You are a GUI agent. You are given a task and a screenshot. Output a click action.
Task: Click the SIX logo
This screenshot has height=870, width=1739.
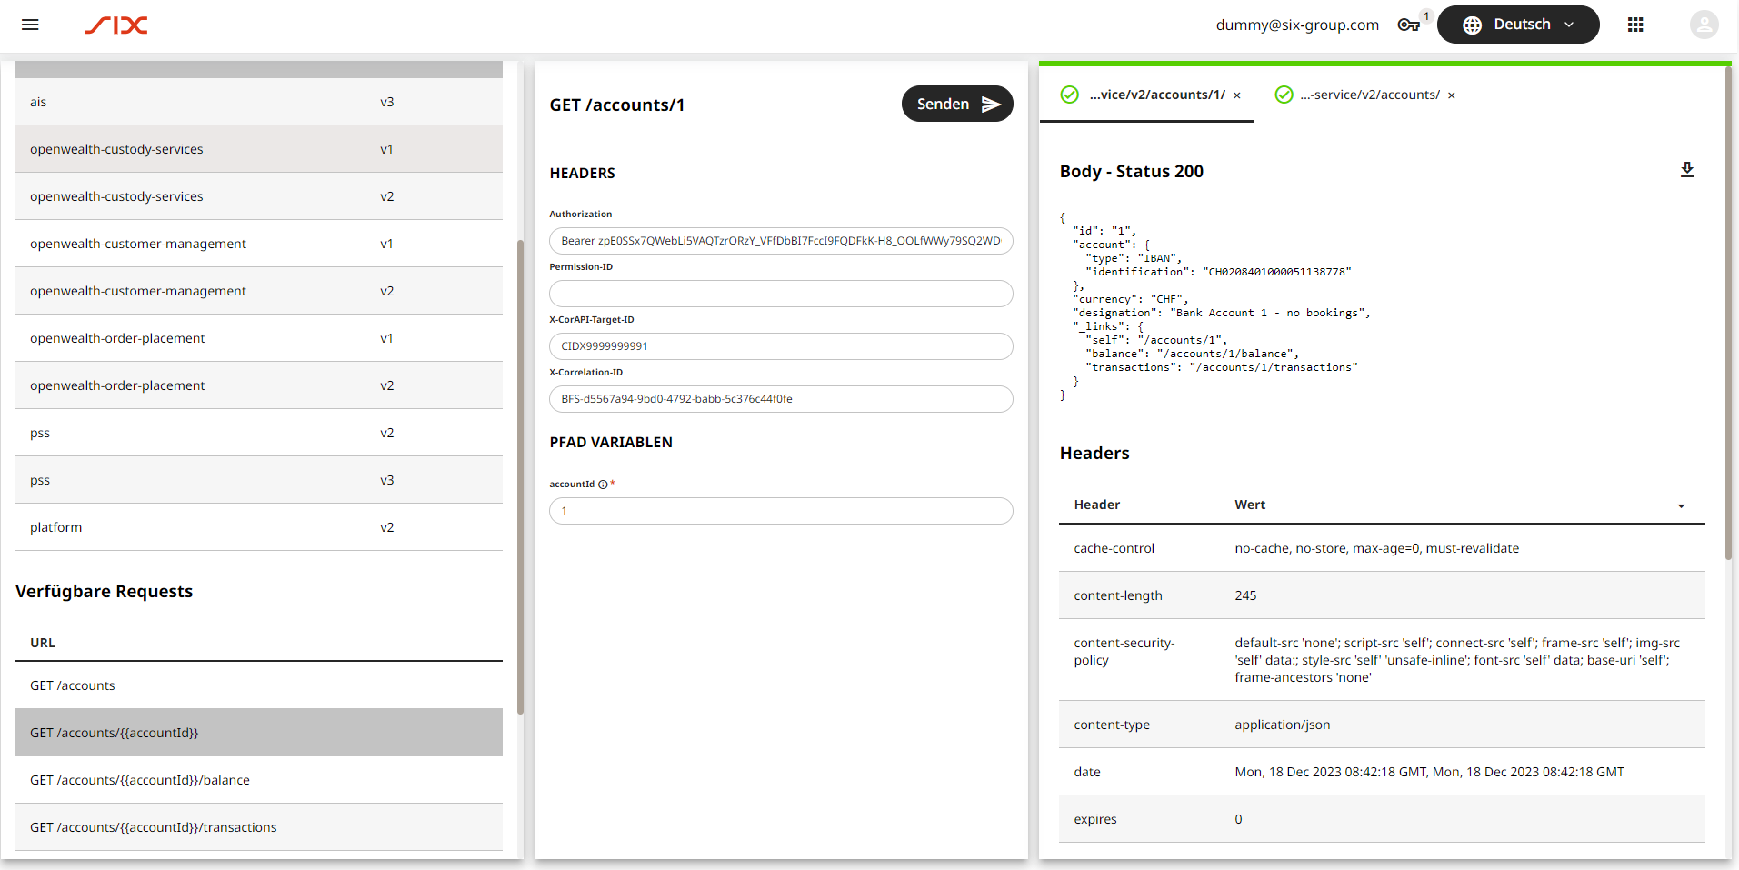116,25
